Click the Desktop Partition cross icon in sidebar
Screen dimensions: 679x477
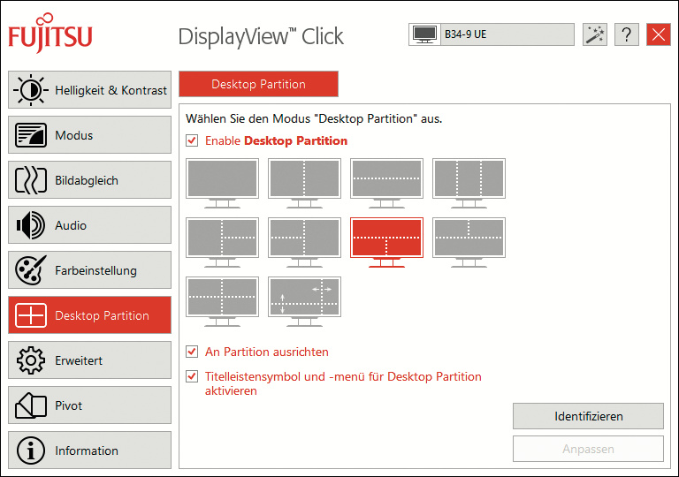(30, 315)
